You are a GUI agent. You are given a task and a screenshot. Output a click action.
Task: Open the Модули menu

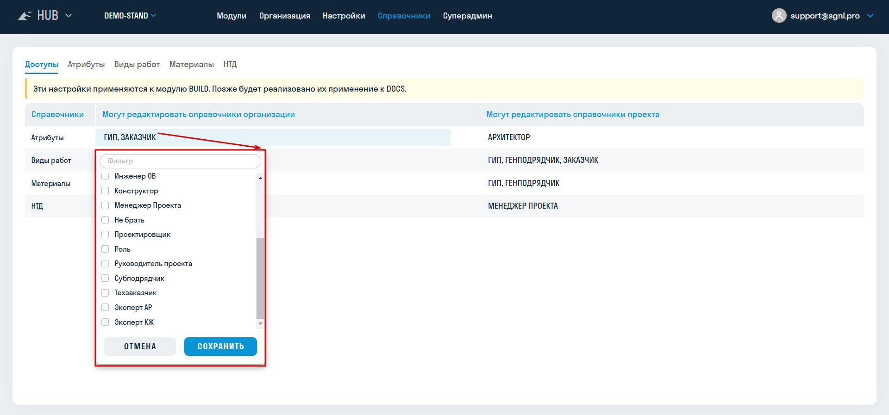[232, 16]
